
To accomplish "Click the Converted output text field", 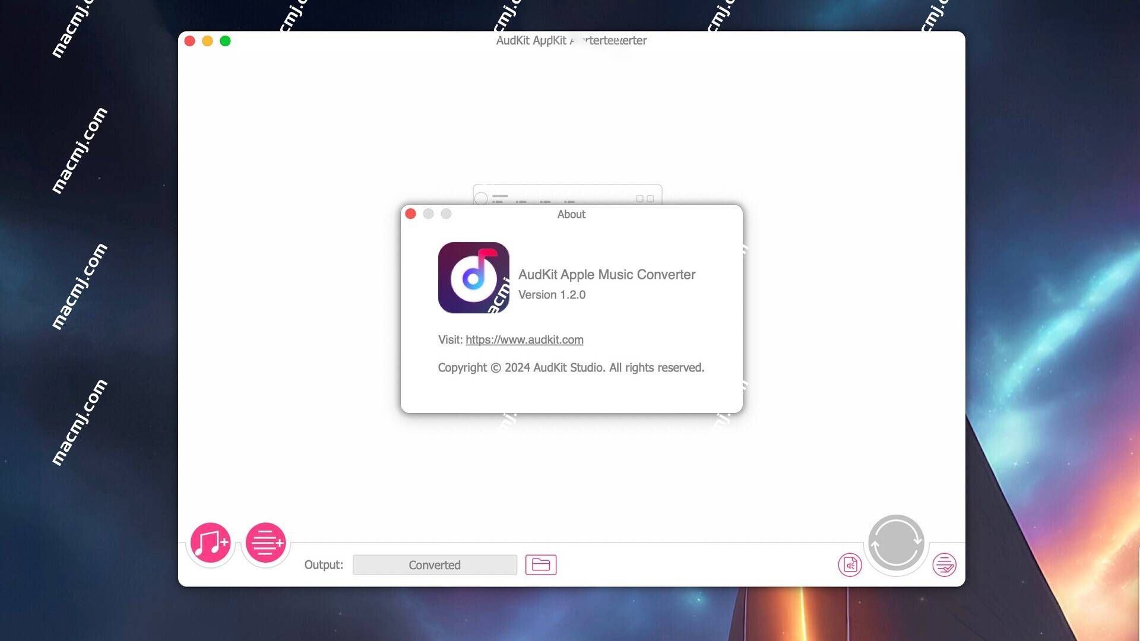I will [434, 563].
